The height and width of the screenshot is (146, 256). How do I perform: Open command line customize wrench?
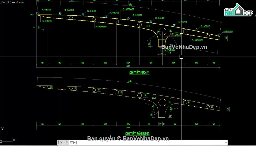pos(66,143)
